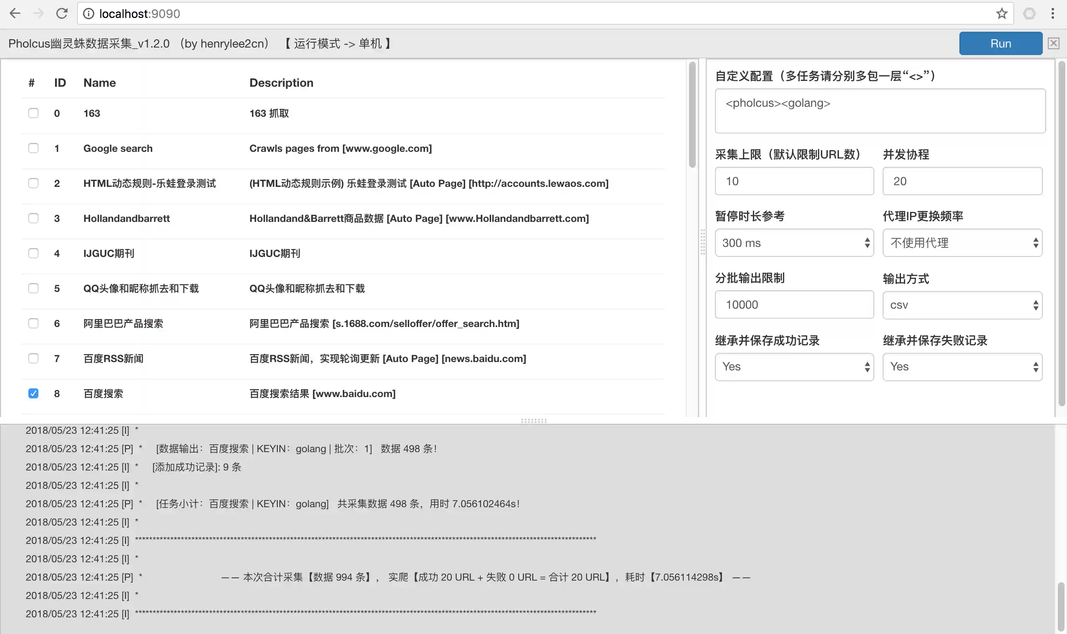Expand the 输出方式 csv dropdown

pos(962,305)
